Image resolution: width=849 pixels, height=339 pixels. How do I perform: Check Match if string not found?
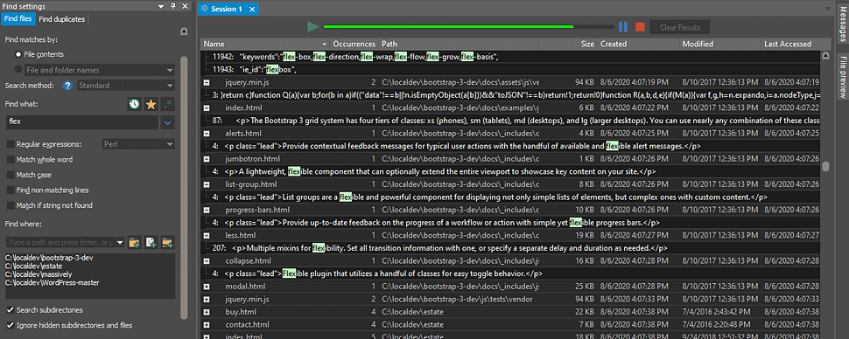pos(11,205)
